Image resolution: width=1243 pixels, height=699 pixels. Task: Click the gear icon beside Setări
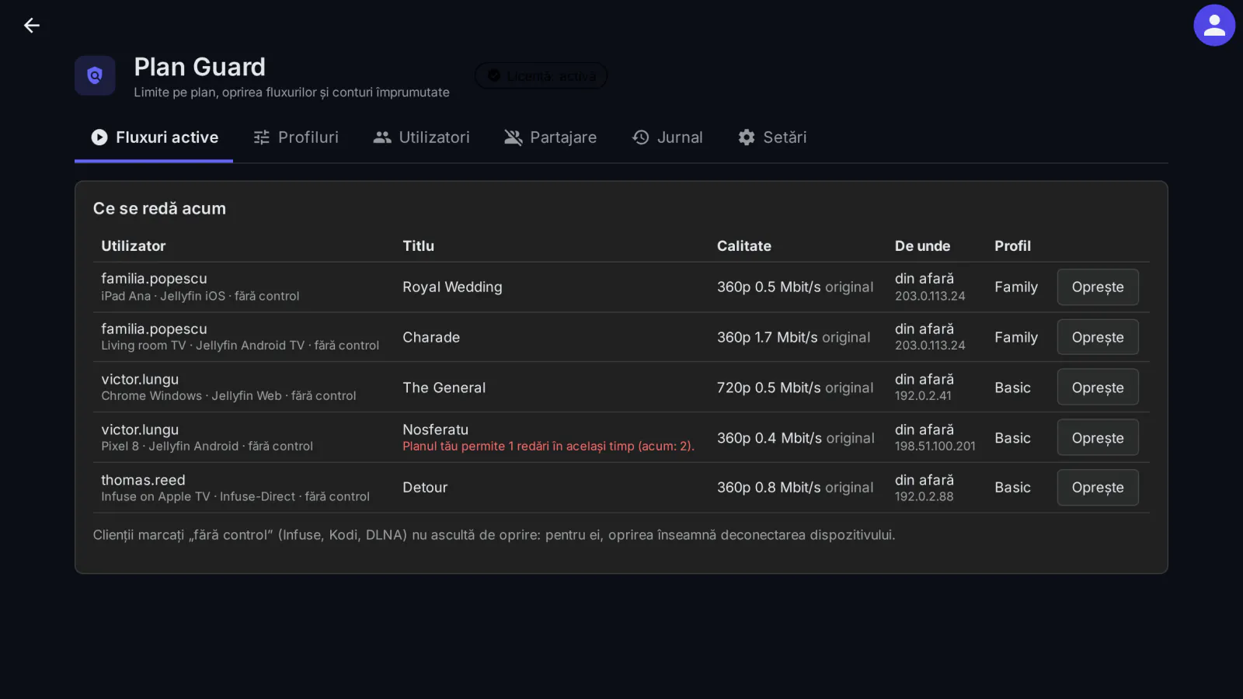click(747, 137)
